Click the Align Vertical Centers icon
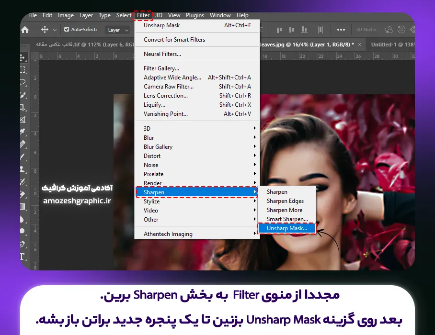 click(x=292, y=30)
